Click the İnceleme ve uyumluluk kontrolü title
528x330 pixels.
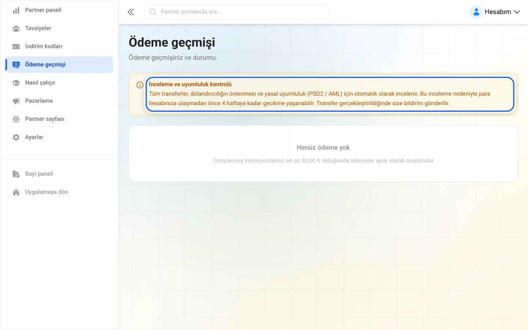pyautogui.click(x=190, y=84)
